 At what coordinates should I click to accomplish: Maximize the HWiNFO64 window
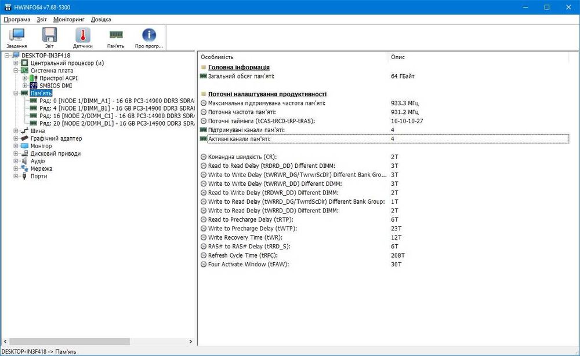[547, 7]
